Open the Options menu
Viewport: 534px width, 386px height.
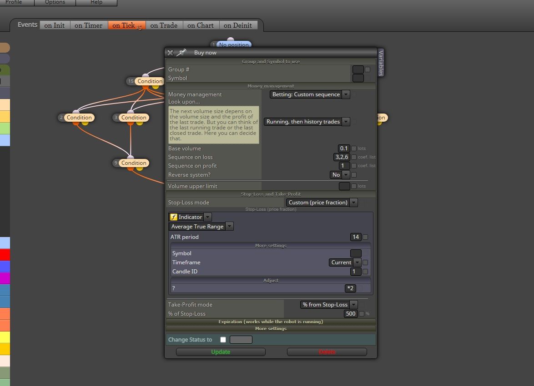(x=55, y=2)
